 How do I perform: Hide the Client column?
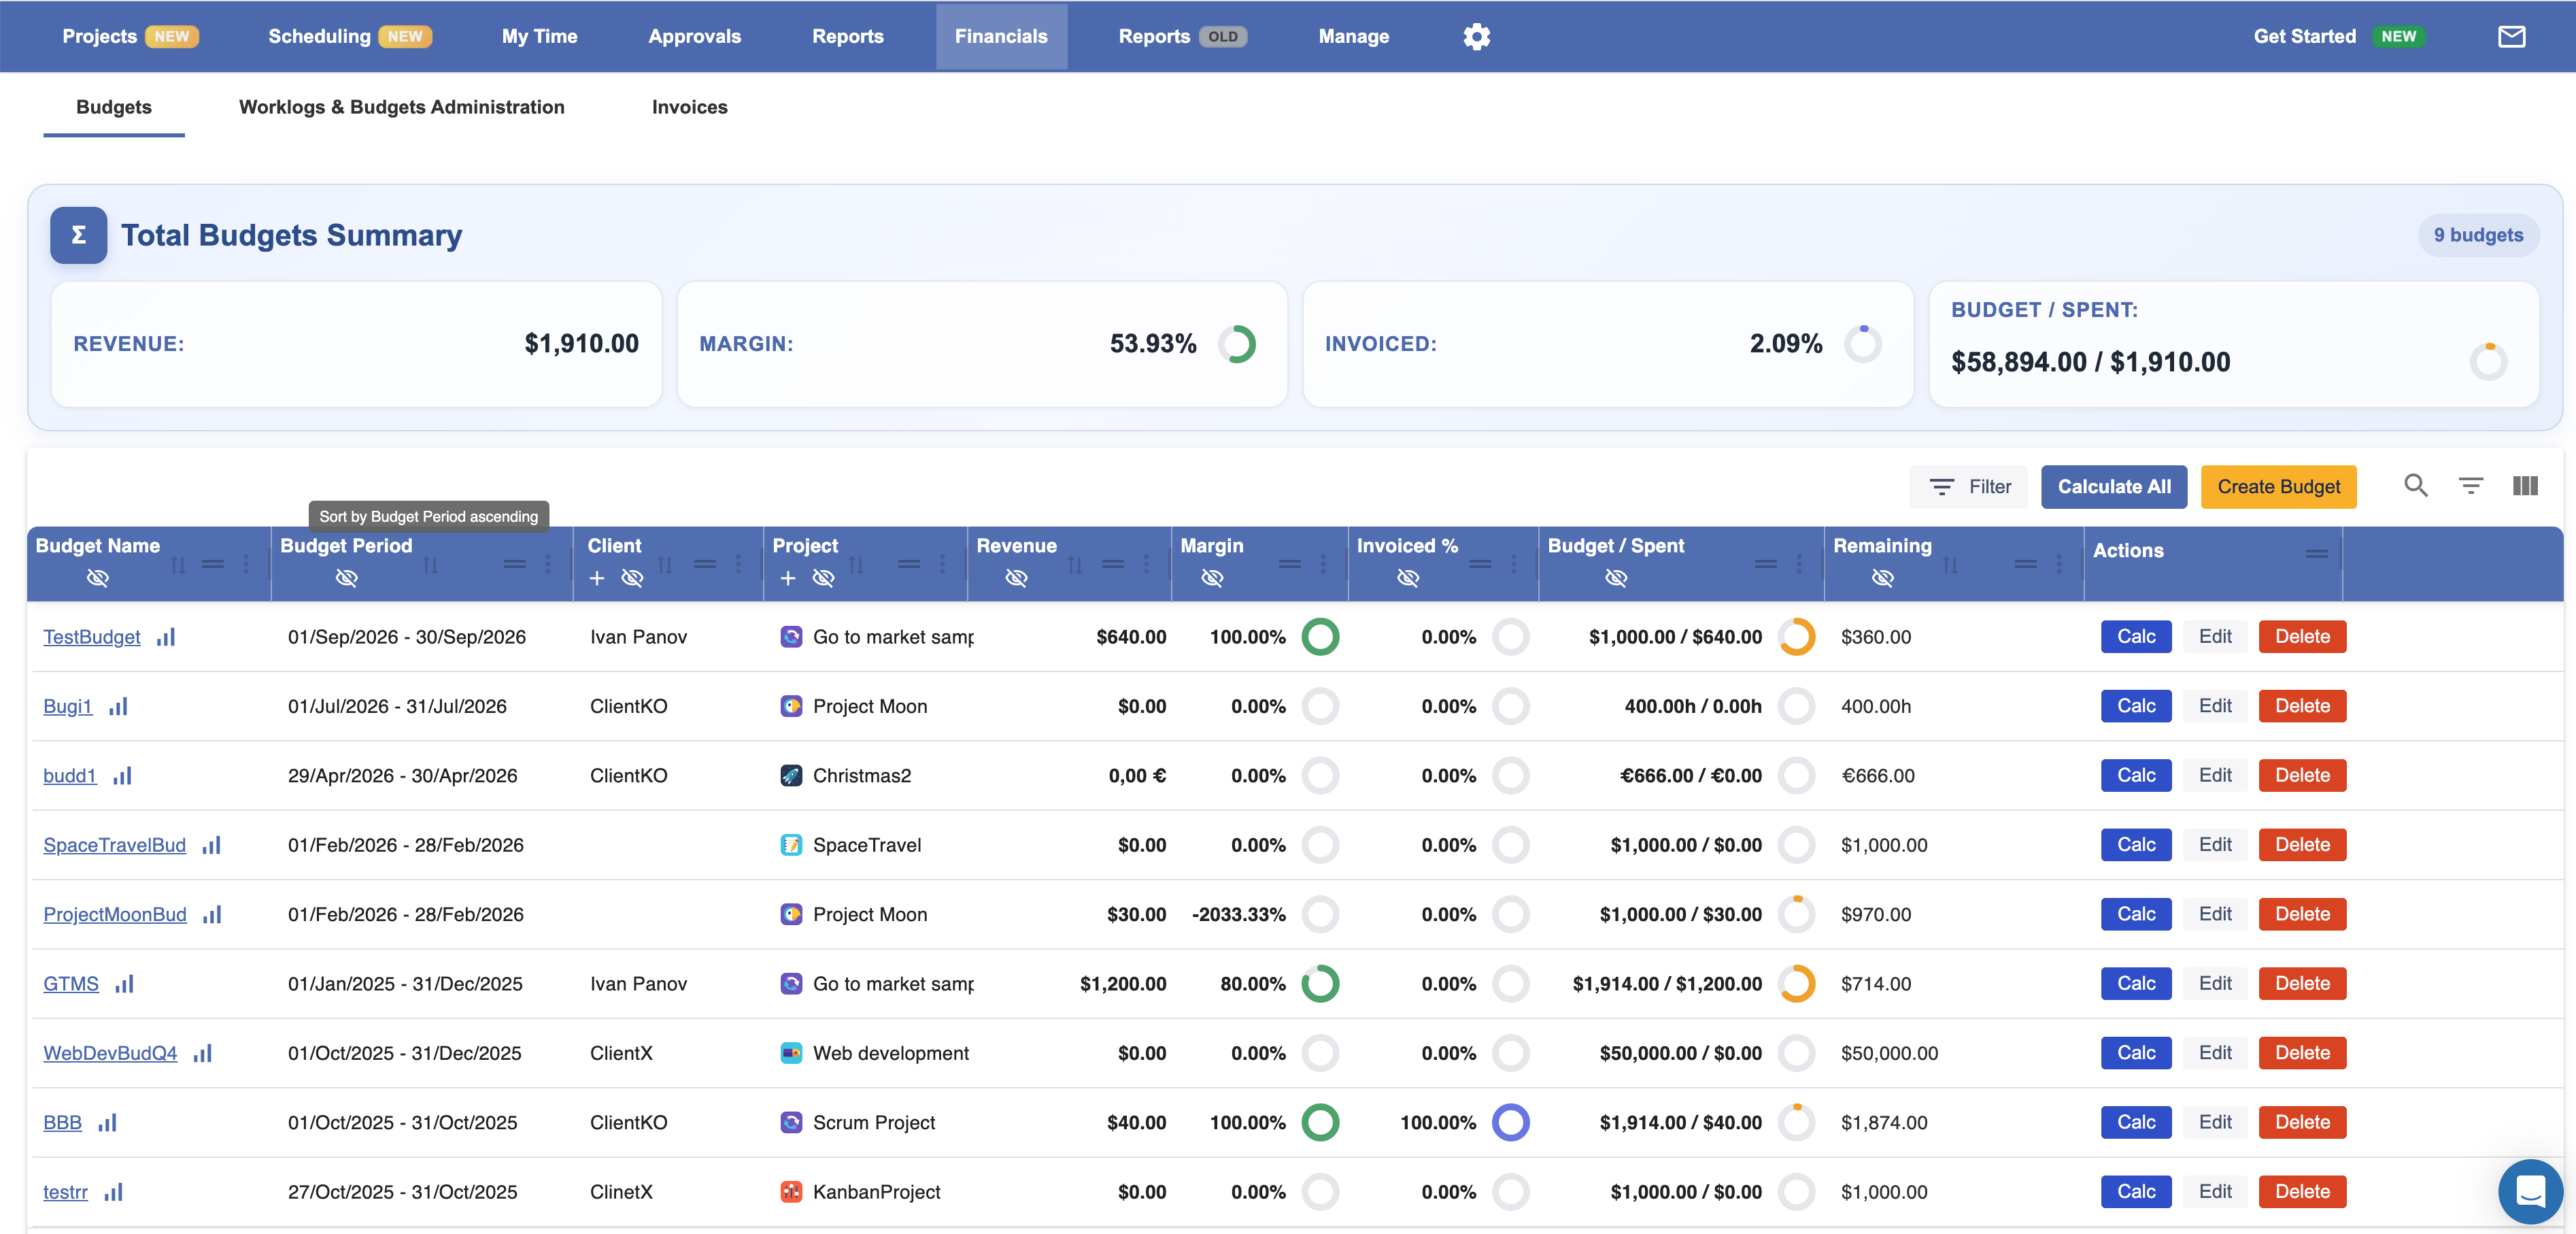click(632, 578)
